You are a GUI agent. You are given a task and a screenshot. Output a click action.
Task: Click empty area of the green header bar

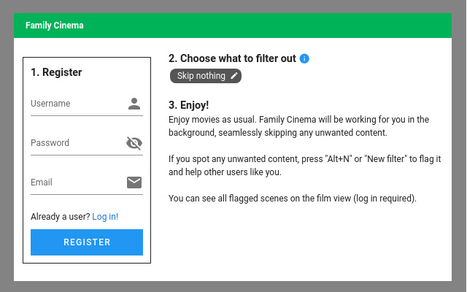pyautogui.click(x=292, y=26)
